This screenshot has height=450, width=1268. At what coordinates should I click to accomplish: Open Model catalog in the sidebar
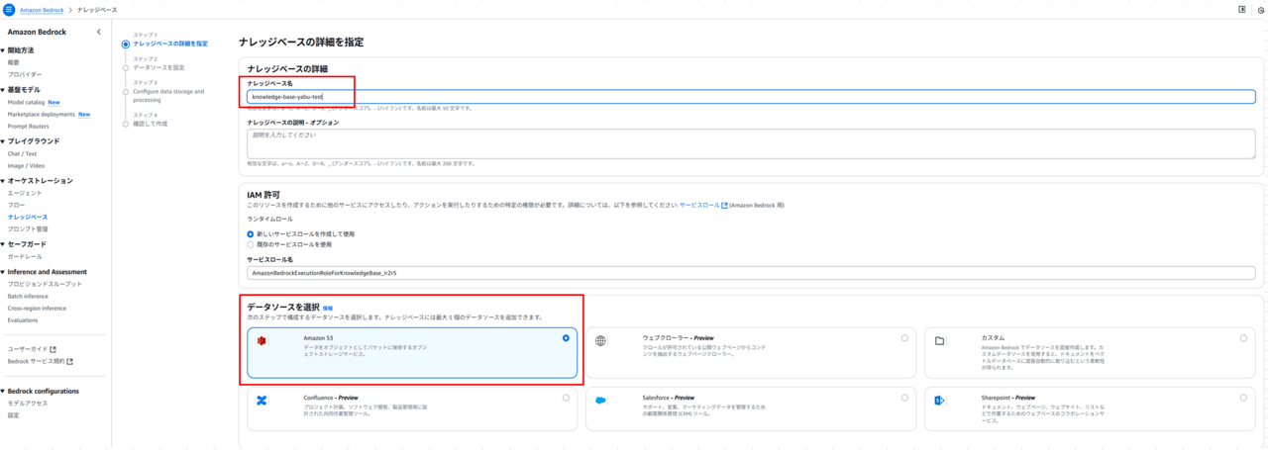point(26,102)
